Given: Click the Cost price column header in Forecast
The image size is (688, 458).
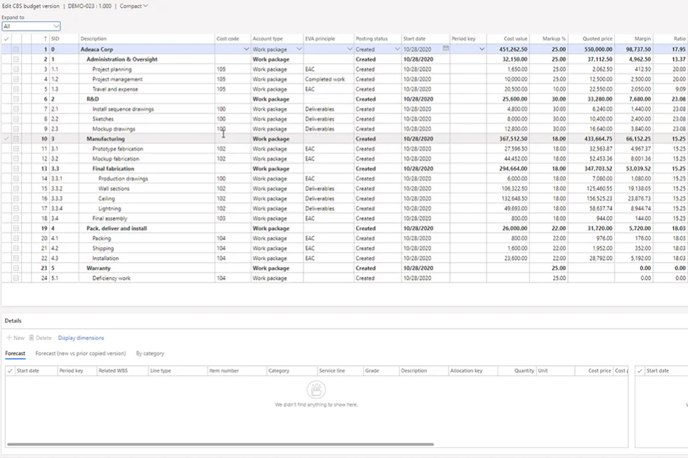Looking at the screenshot, I should tap(600, 371).
